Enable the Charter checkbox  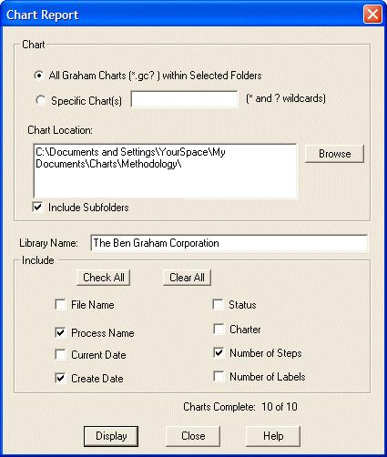pyautogui.click(x=219, y=329)
